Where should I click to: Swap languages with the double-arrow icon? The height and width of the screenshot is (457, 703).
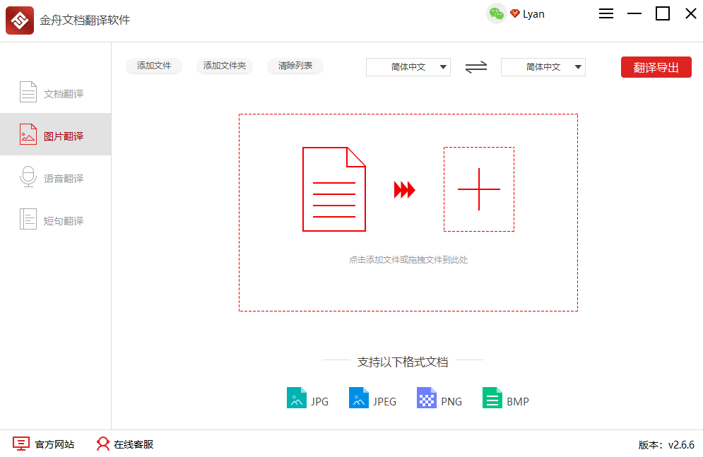coord(476,66)
